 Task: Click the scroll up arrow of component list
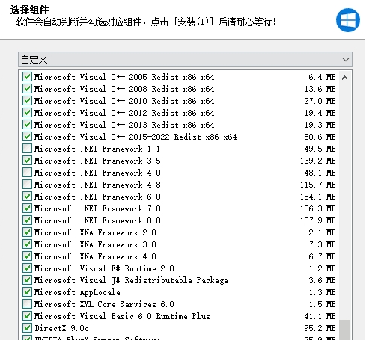click(x=345, y=78)
